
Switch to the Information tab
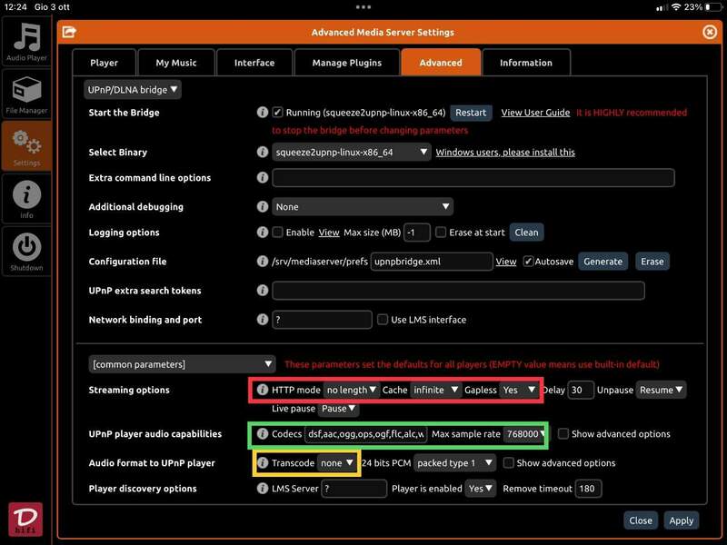[525, 63]
